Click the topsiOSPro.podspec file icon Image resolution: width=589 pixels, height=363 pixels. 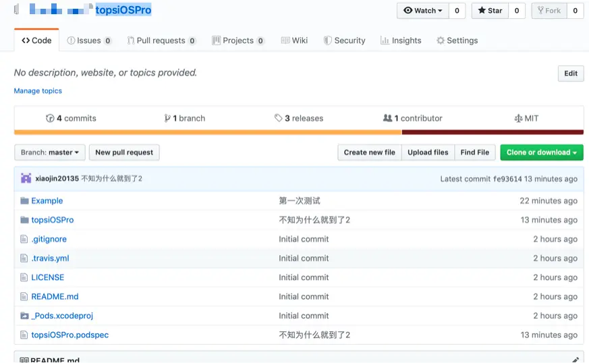tap(24, 335)
